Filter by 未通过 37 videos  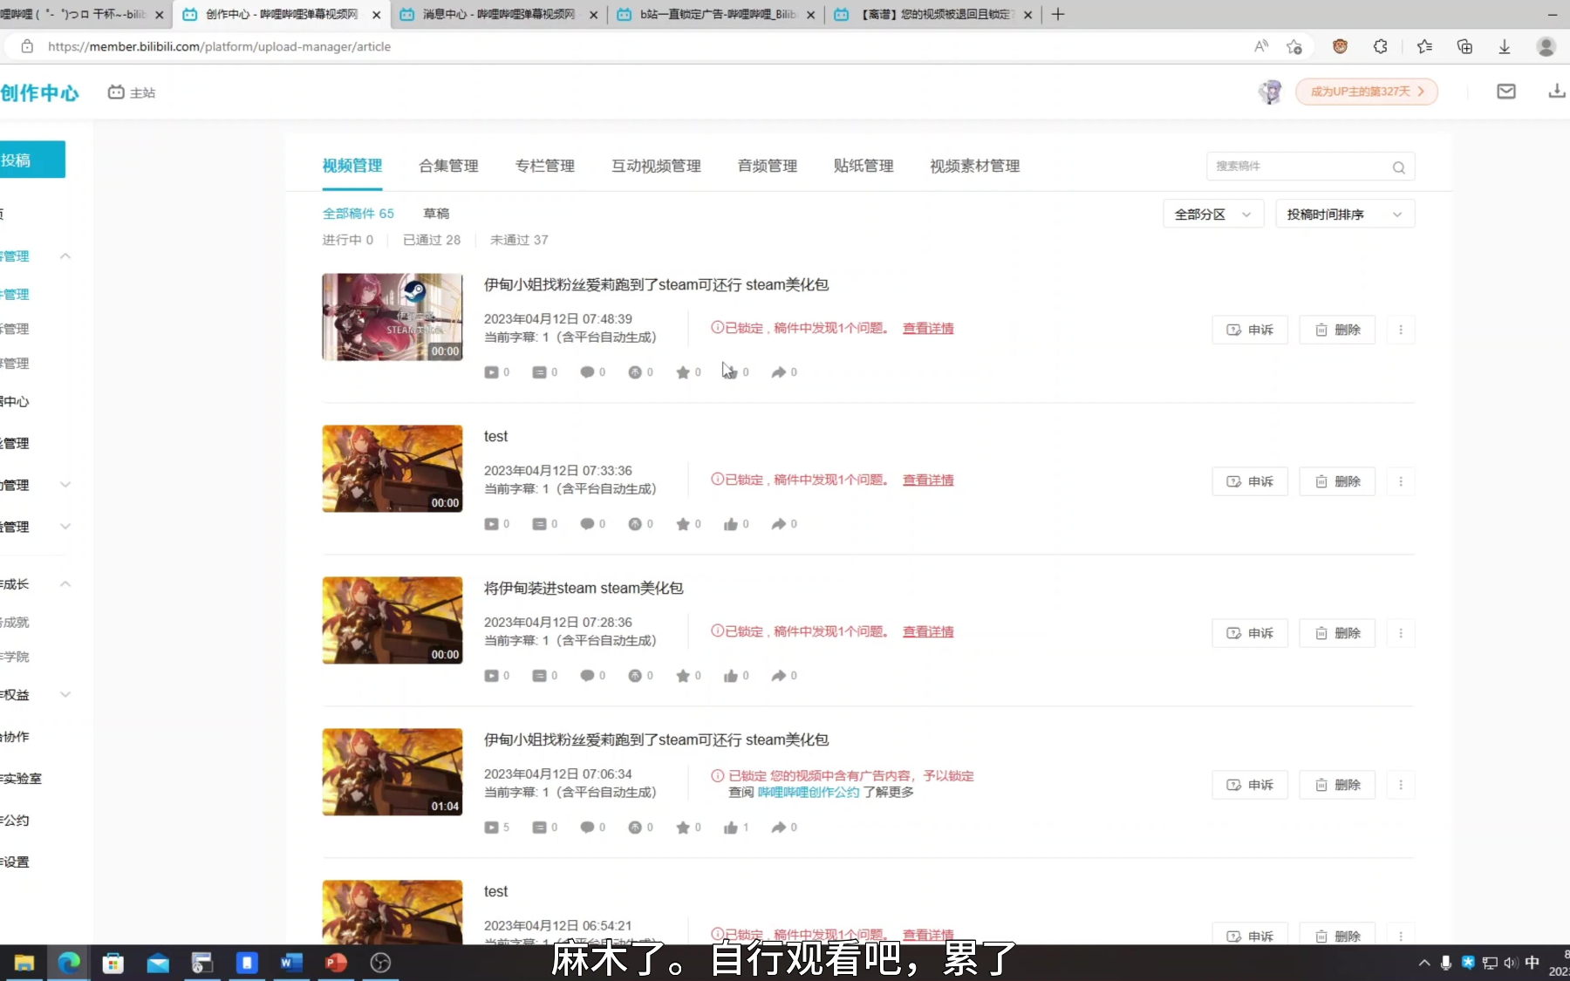click(519, 240)
